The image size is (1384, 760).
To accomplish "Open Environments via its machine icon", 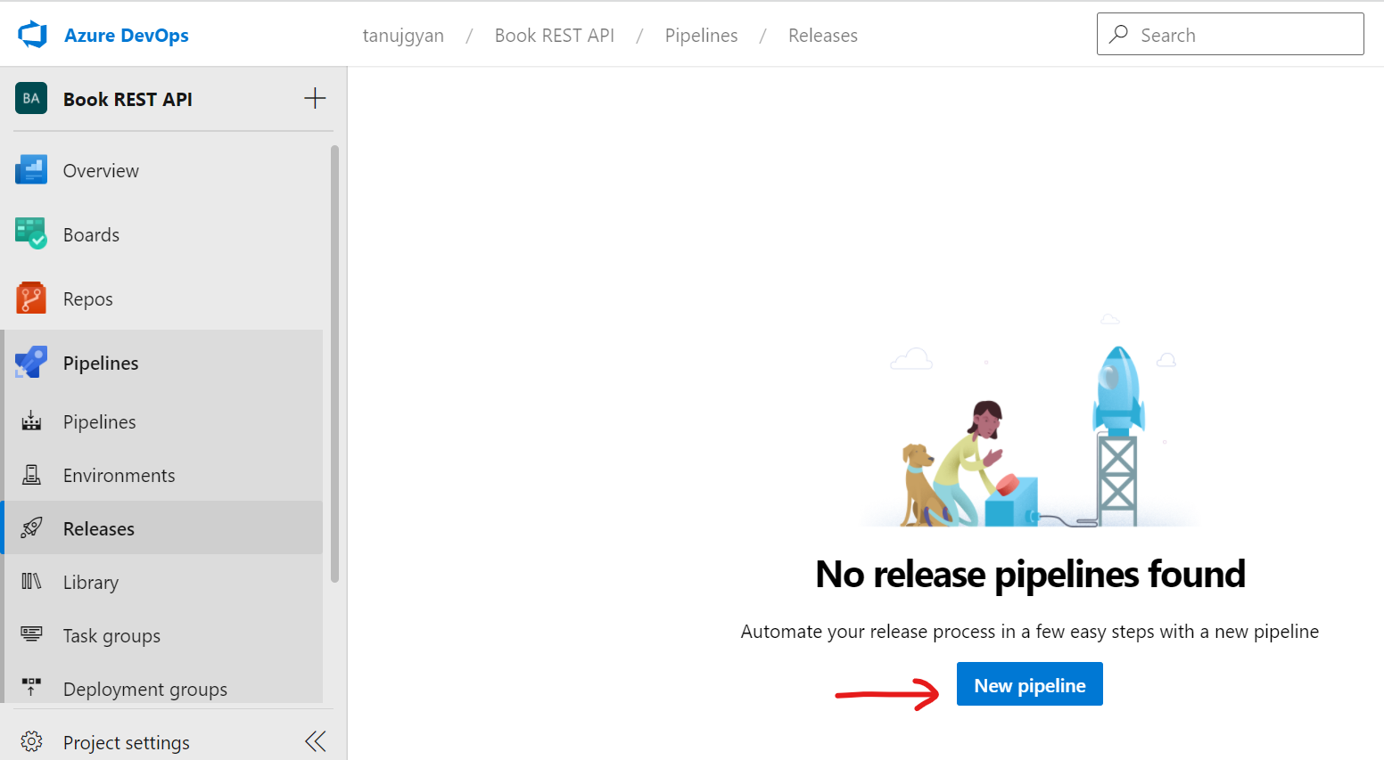I will pyautogui.click(x=31, y=474).
